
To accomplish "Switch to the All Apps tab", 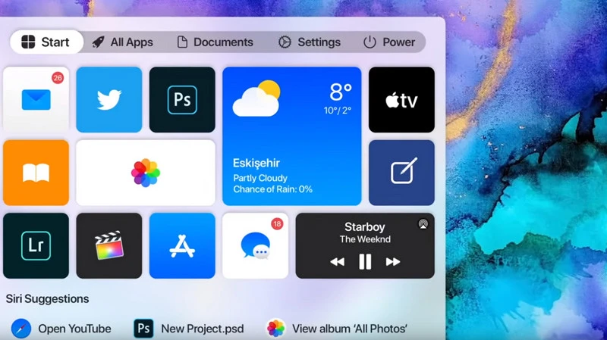I will pyautogui.click(x=123, y=42).
